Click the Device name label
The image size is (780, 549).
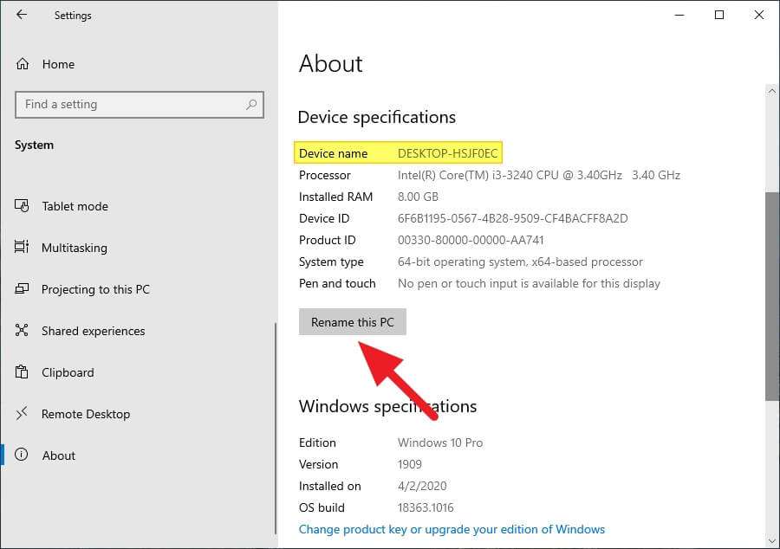pos(334,153)
